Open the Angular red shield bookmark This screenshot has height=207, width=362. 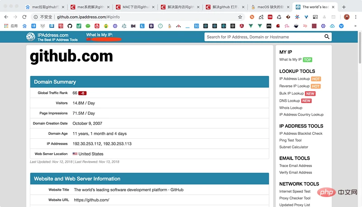tap(242, 26)
